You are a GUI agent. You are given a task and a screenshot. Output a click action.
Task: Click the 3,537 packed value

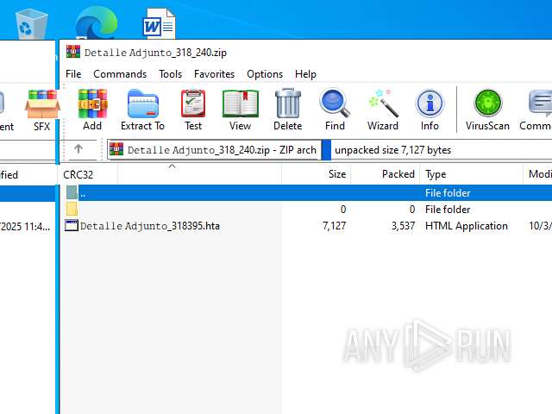(403, 226)
